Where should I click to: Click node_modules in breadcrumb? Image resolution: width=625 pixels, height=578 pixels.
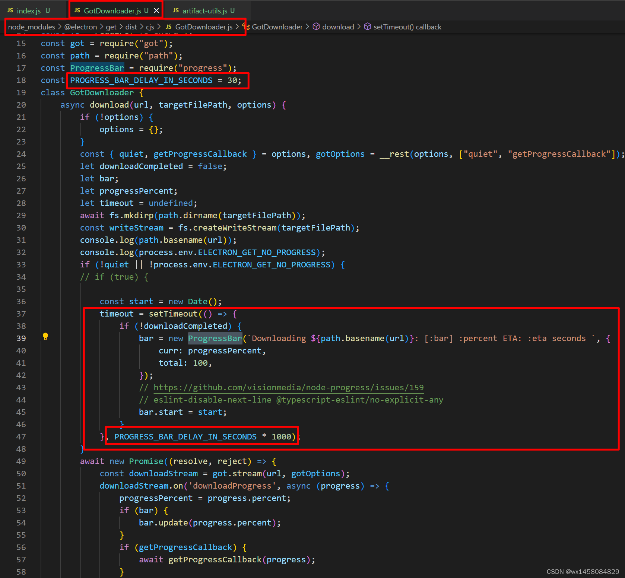[x=32, y=27]
